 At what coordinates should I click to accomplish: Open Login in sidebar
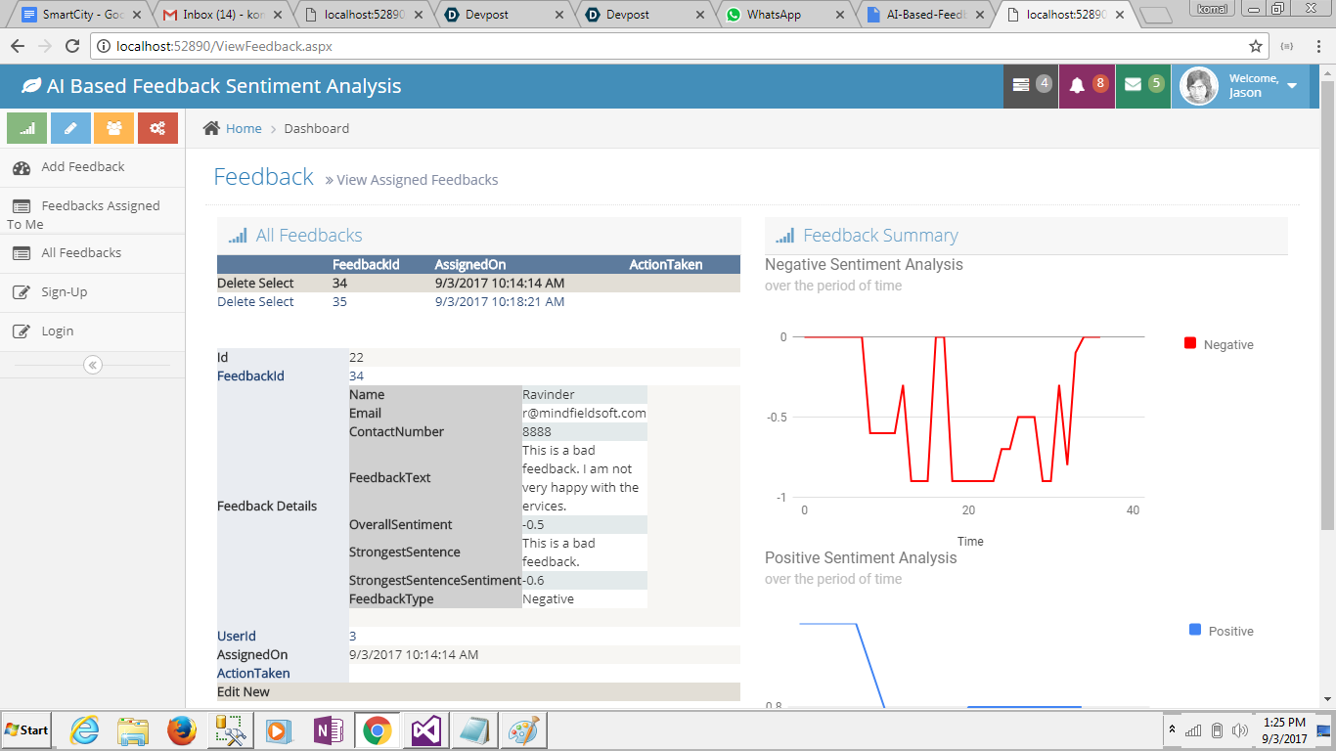pyautogui.click(x=92, y=331)
